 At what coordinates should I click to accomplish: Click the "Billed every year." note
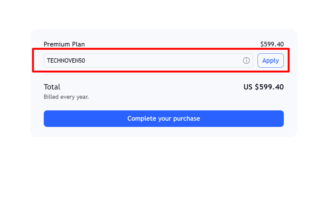(66, 97)
